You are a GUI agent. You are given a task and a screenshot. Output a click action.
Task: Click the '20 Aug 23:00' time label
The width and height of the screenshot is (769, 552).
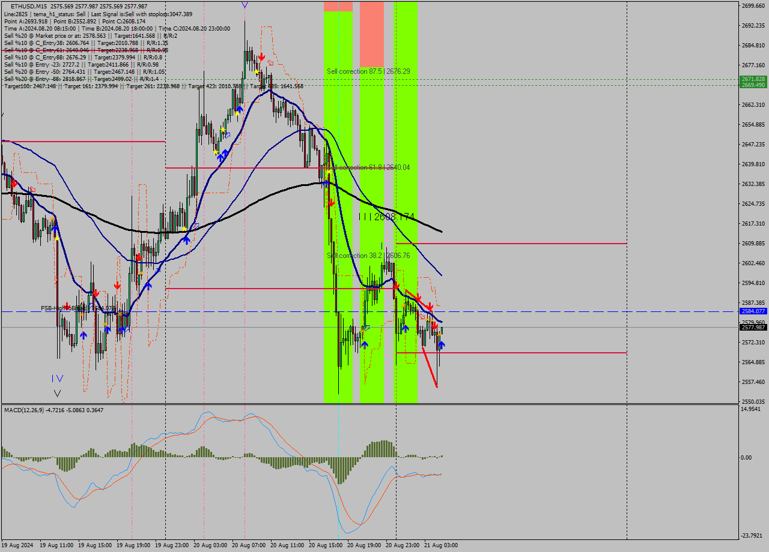pyautogui.click(x=403, y=545)
